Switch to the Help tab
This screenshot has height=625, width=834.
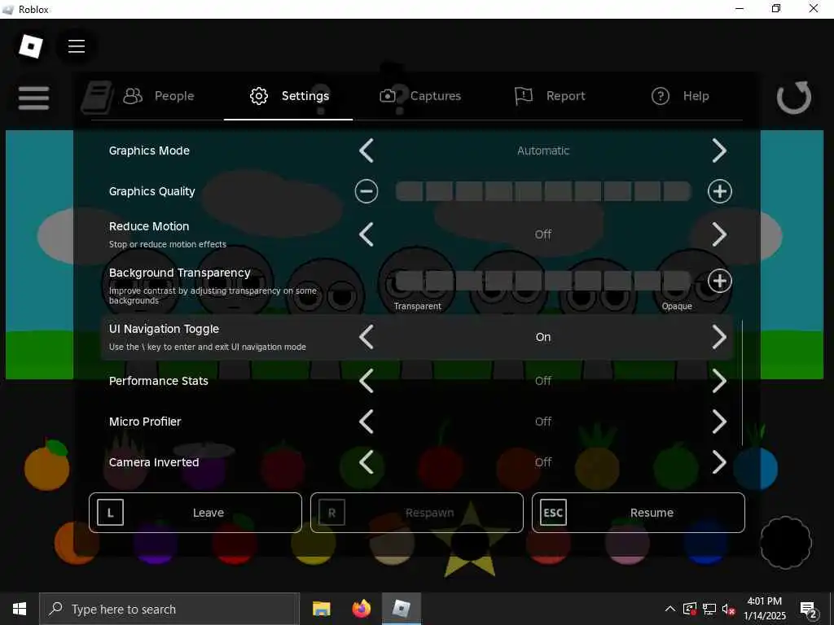680,96
